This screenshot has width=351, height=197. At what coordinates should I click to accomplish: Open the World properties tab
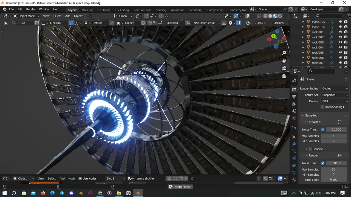coord(294,118)
